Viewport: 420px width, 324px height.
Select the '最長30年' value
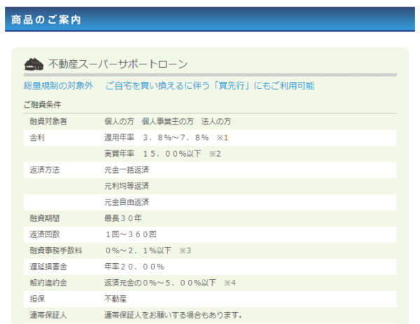click(x=123, y=218)
